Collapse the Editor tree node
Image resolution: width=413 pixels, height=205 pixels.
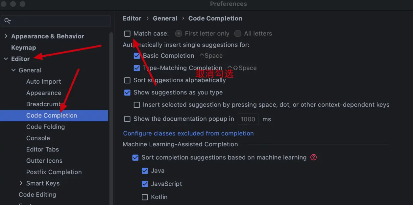pos(6,59)
